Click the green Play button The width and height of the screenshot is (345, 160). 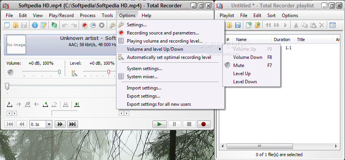tap(159, 124)
